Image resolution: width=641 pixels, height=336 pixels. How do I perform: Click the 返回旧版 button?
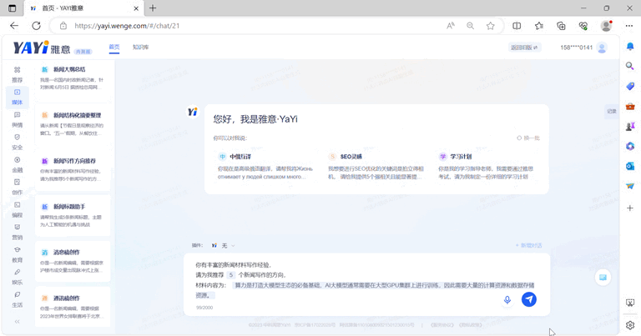coord(524,48)
